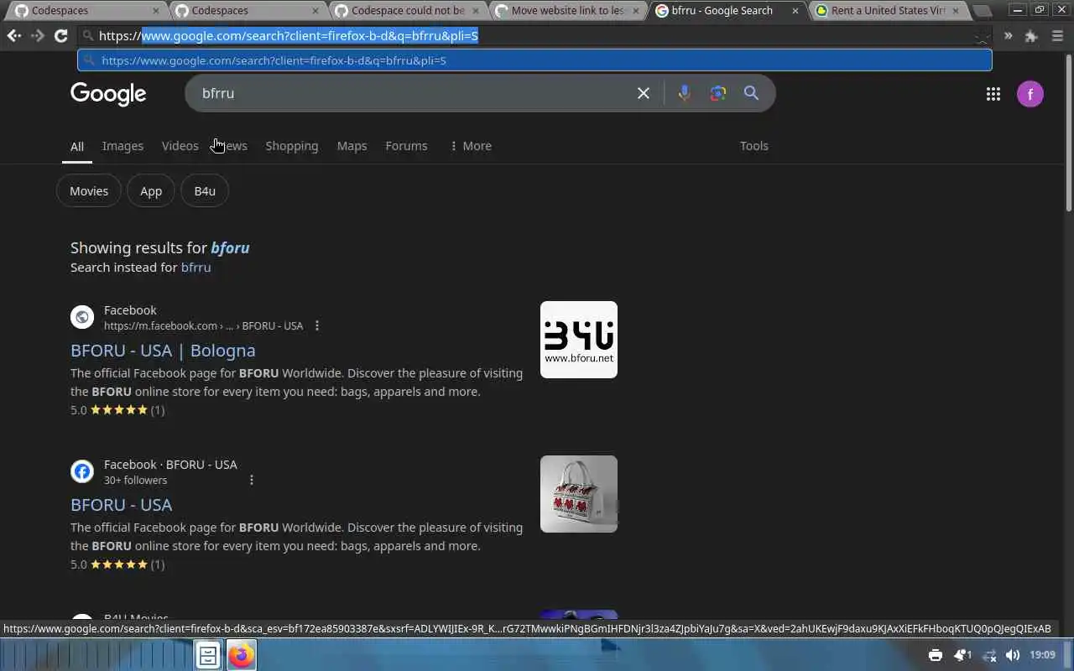
Task: Focus the Google search input field
Action: tap(415, 93)
